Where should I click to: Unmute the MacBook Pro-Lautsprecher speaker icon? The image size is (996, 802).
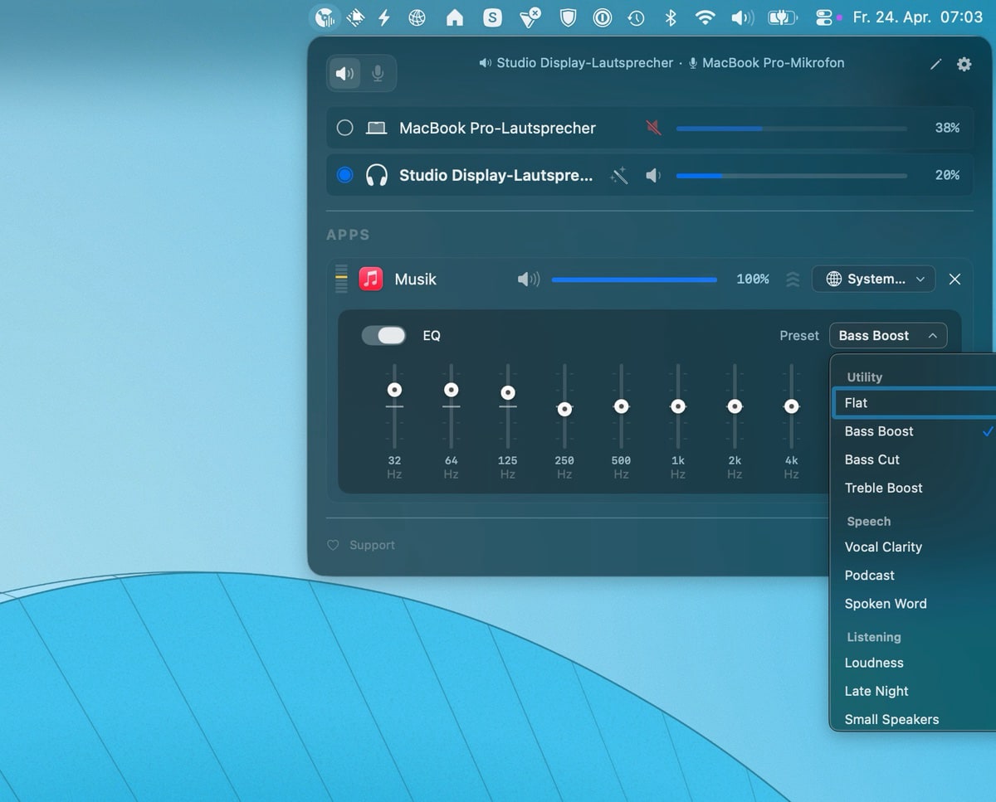click(x=653, y=128)
